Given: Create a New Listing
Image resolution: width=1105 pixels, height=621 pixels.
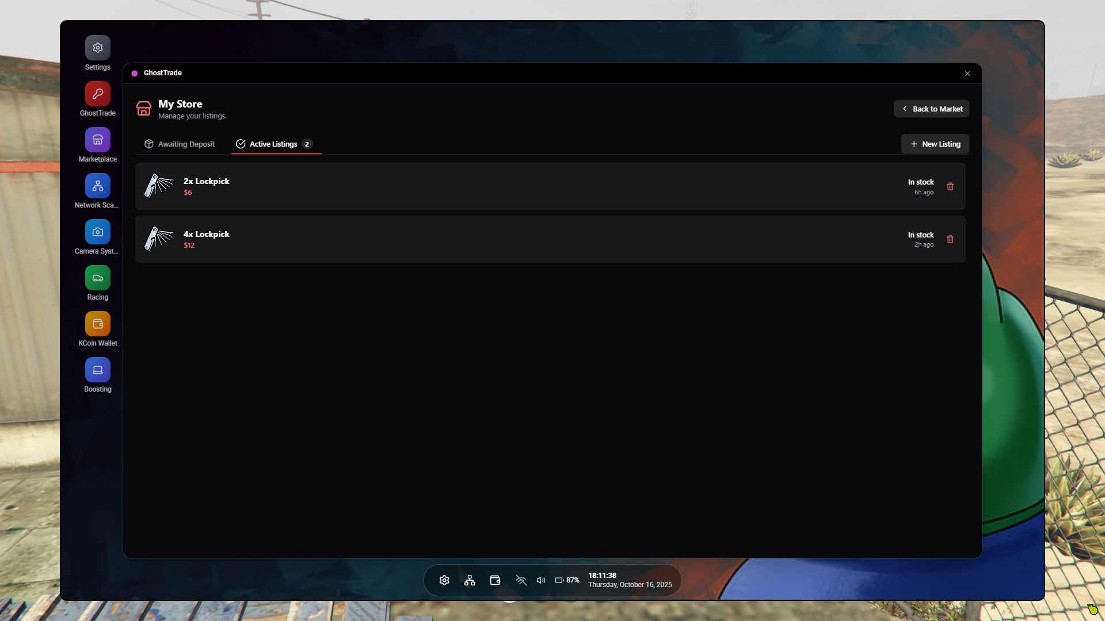Looking at the screenshot, I should pos(935,144).
